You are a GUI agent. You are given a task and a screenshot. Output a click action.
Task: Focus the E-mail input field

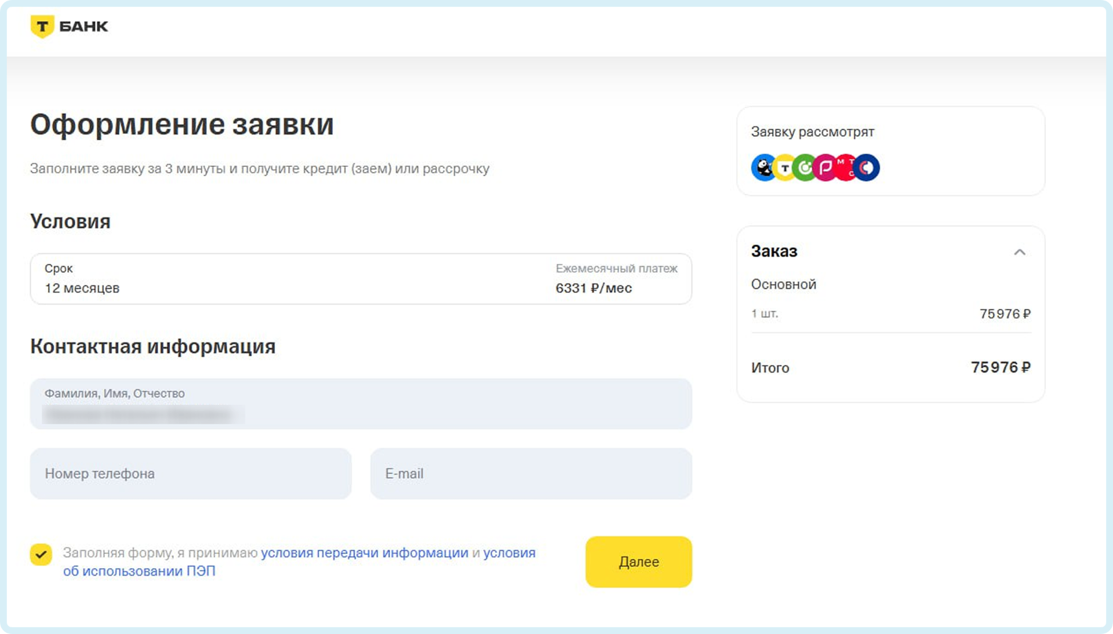coord(530,473)
